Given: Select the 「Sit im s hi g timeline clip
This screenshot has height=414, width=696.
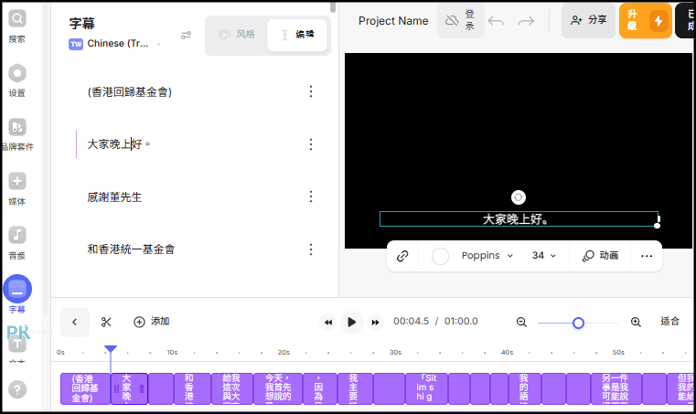Looking at the screenshot, I should click(426, 388).
